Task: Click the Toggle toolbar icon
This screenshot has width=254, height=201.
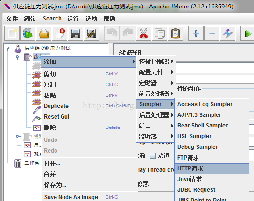Action: pyautogui.click(x=228, y=33)
